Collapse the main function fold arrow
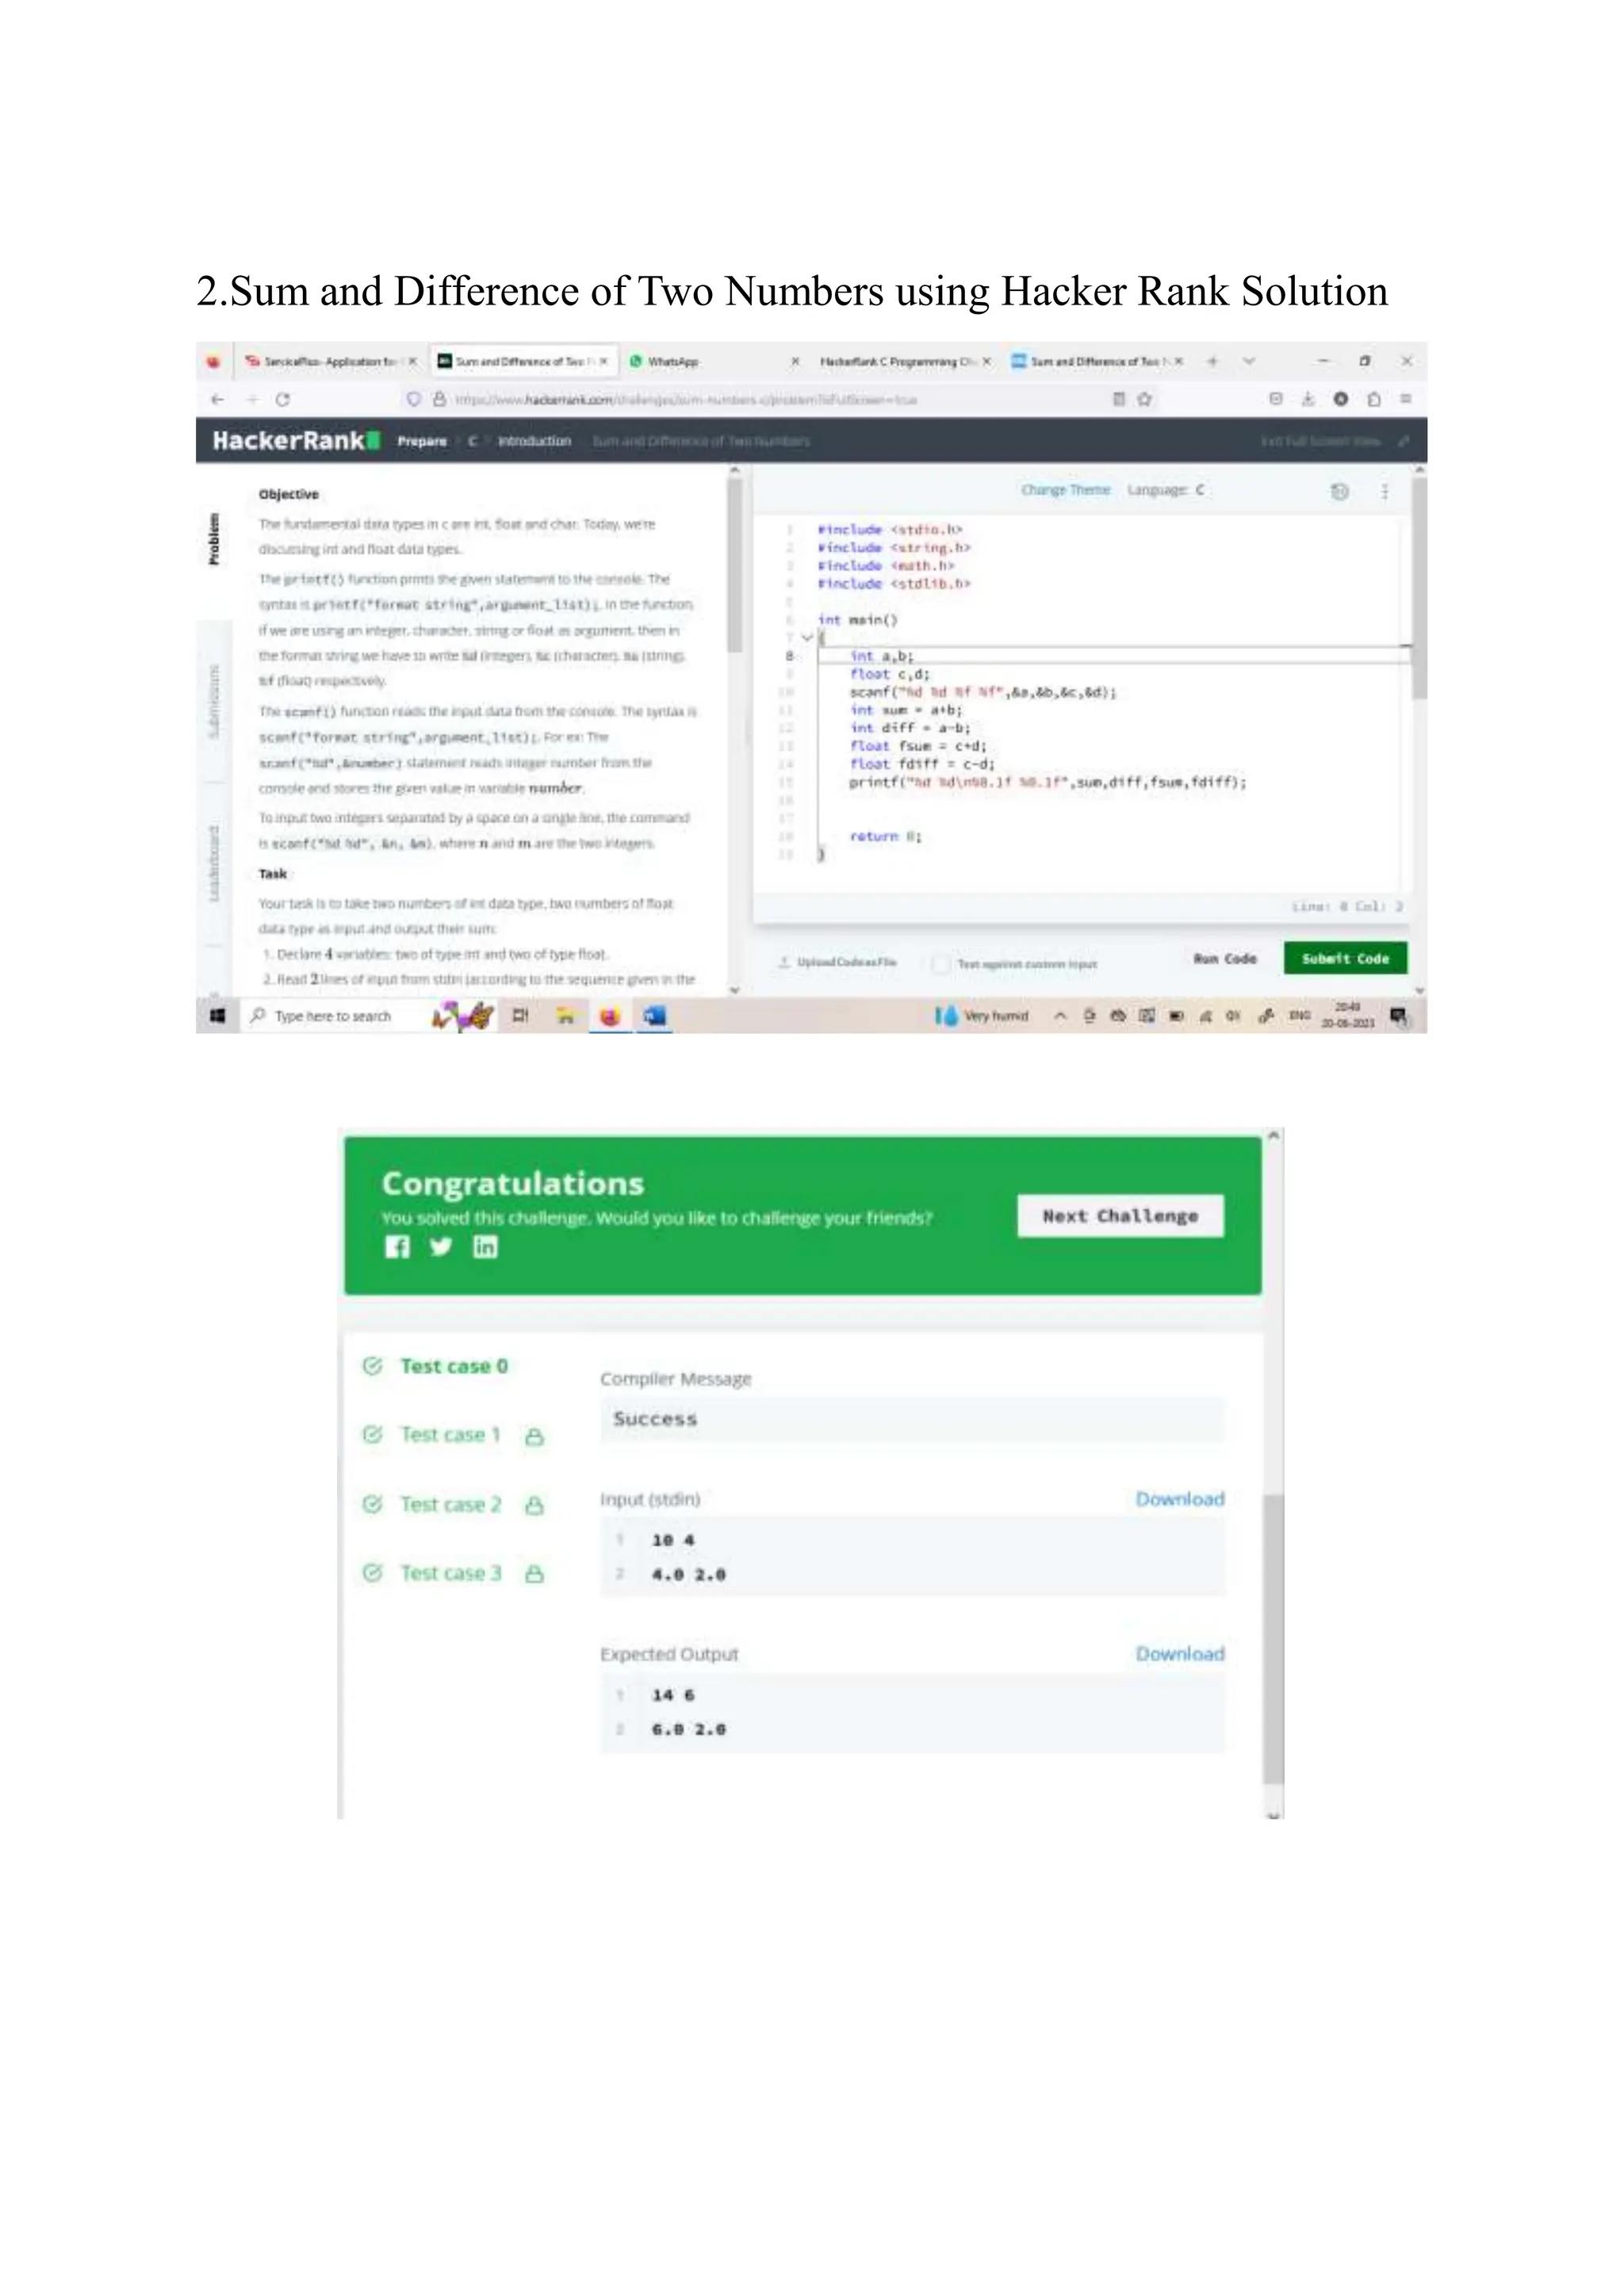1624x2296 pixels. pos(807,638)
